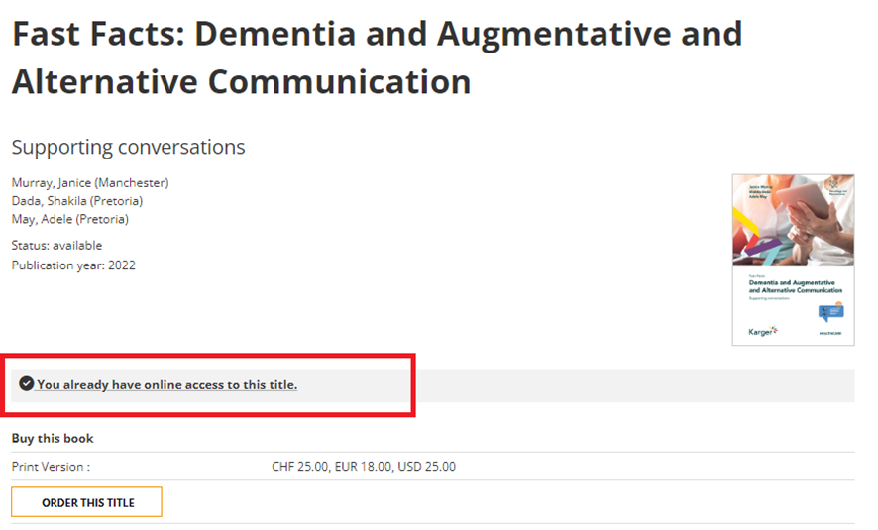Click the Karger logo on book cover

point(763,331)
